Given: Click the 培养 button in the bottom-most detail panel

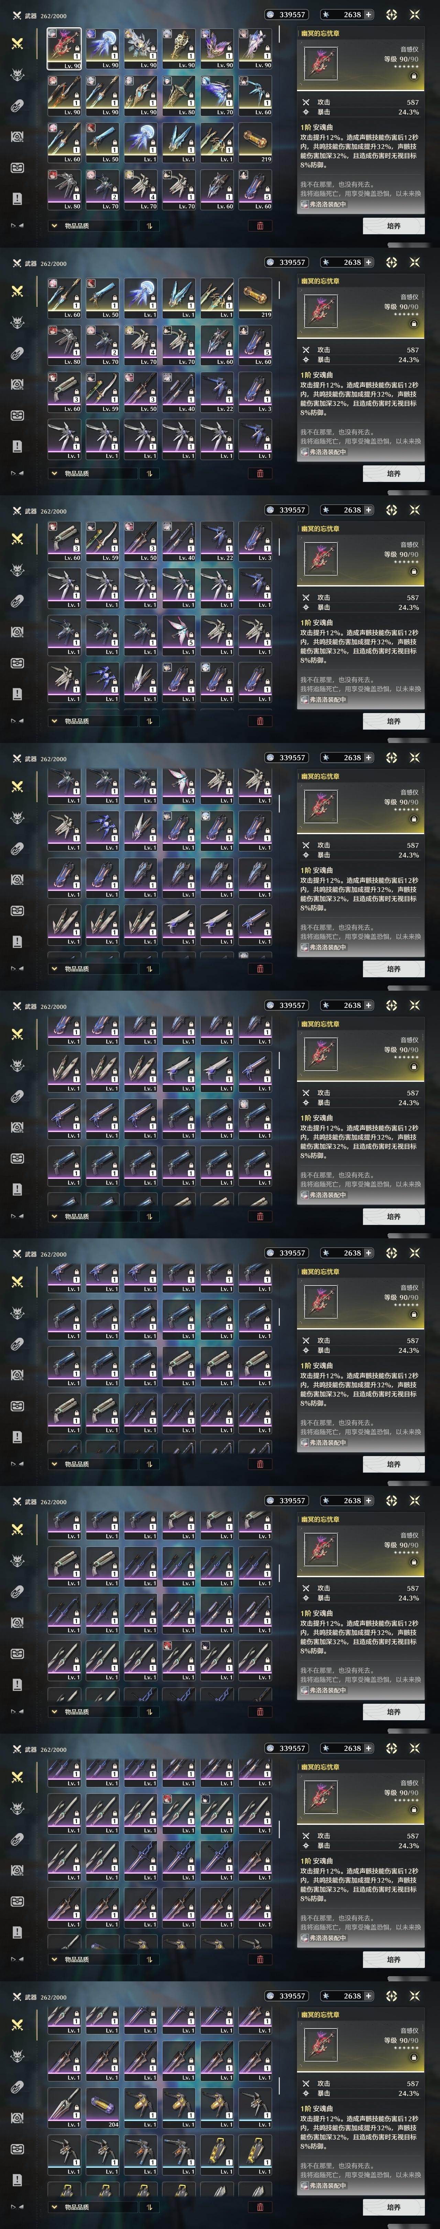Looking at the screenshot, I should point(393,2207).
